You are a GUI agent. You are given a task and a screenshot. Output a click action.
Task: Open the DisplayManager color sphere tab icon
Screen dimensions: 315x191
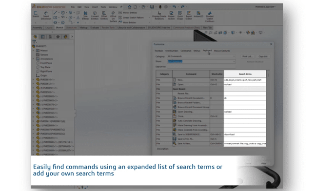pyautogui.click(x=65, y=37)
